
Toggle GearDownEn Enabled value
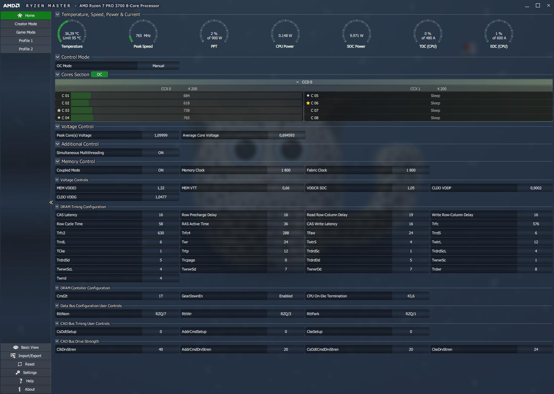pyautogui.click(x=286, y=296)
